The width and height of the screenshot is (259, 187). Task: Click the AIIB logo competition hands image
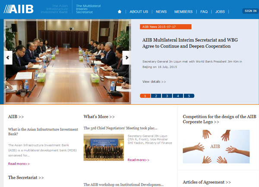[x=216, y=146]
